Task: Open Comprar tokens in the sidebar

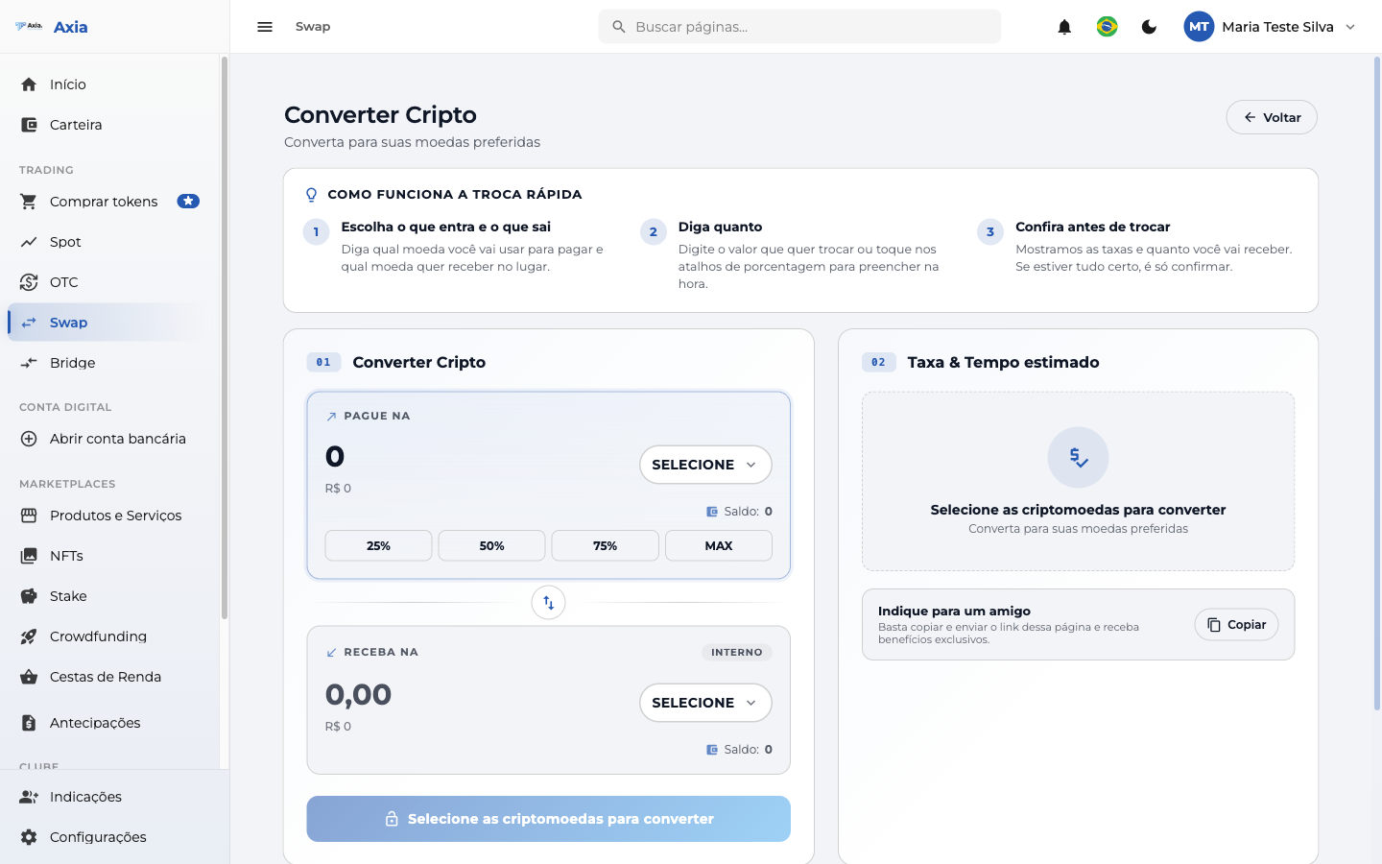Action: (x=107, y=202)
